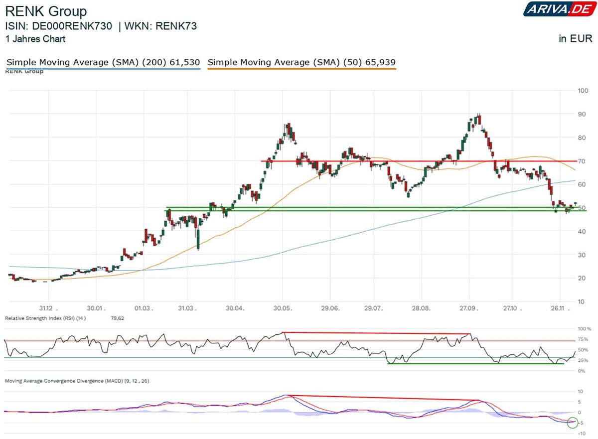The image size is (598, 439).
Task: Click the 29.07. date axis label
Action: [374, 308]
